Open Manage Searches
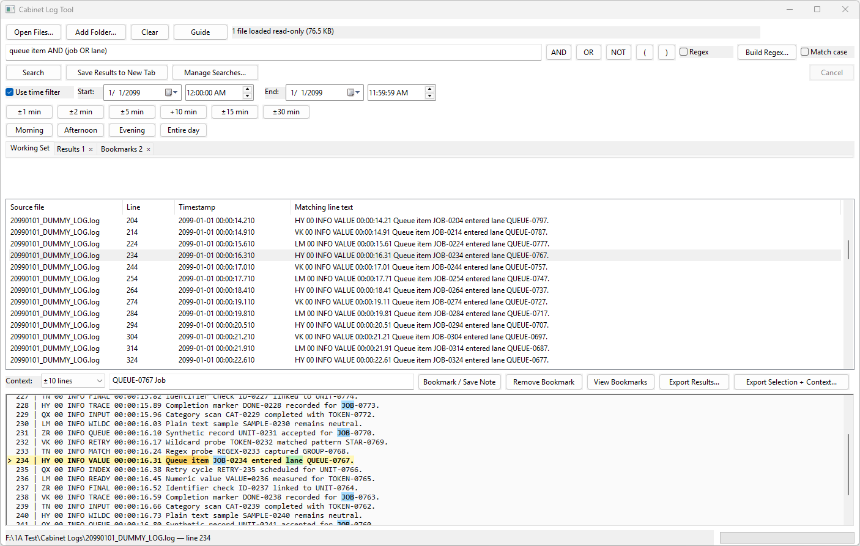 coord(215,73)
